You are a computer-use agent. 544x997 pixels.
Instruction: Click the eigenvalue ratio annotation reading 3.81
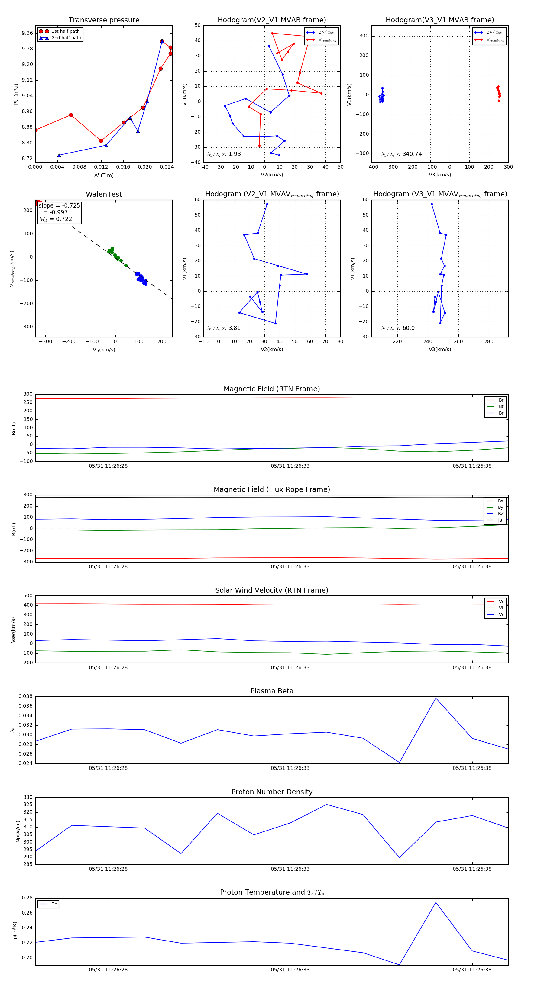(224, 328)
